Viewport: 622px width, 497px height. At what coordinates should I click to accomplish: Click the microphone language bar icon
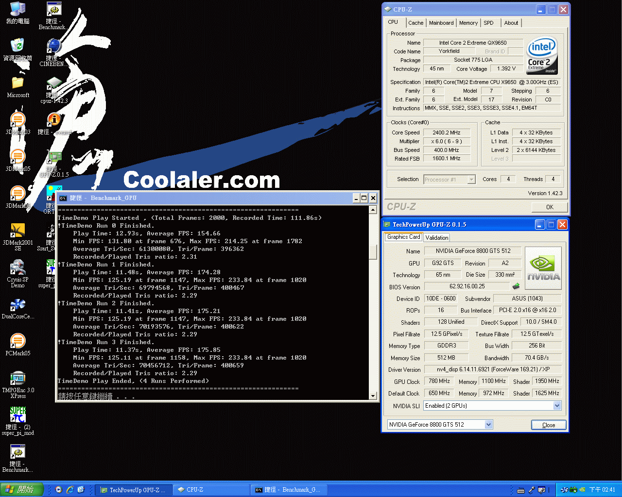pos(531,490)
